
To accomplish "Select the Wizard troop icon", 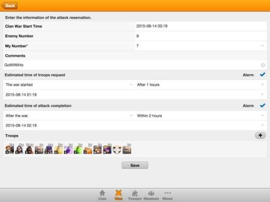I will pos(19,149).
